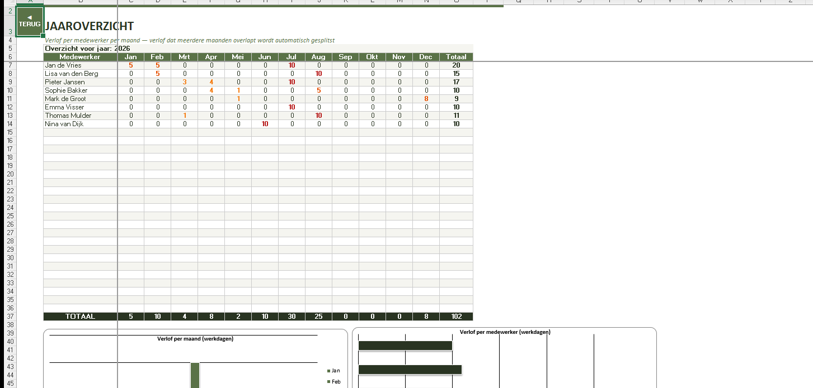Select Mark de Groot's Dec value 8
The image size is (813, 388).
coord(426,99)
